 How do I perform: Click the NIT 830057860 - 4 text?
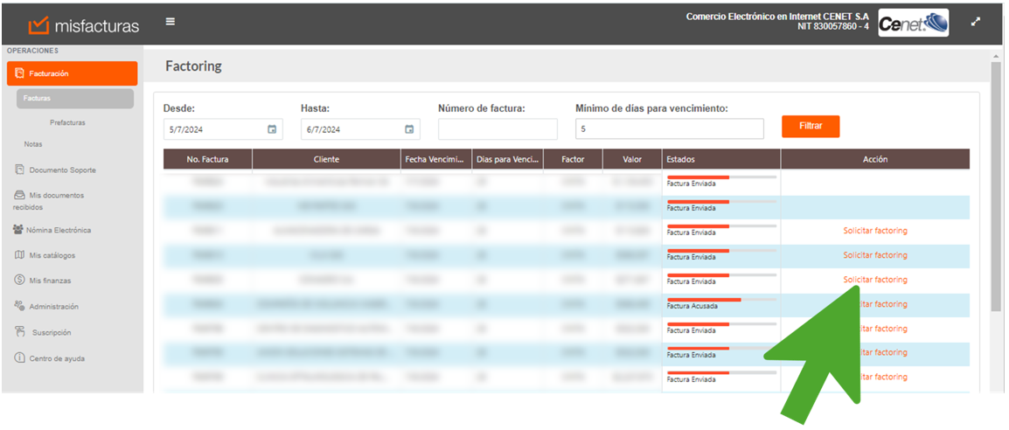point(832,26)
